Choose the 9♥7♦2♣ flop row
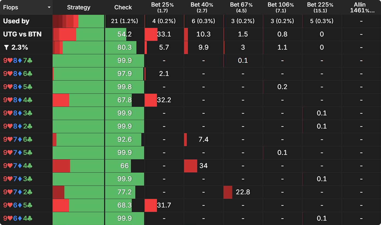Viewport: 381px width, 225px height. point(18,192)
